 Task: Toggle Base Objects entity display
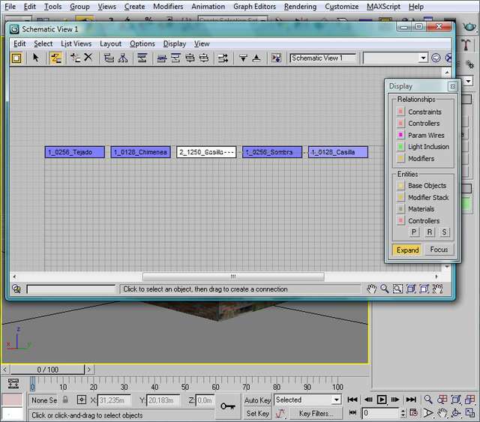(x=401, y=185)
